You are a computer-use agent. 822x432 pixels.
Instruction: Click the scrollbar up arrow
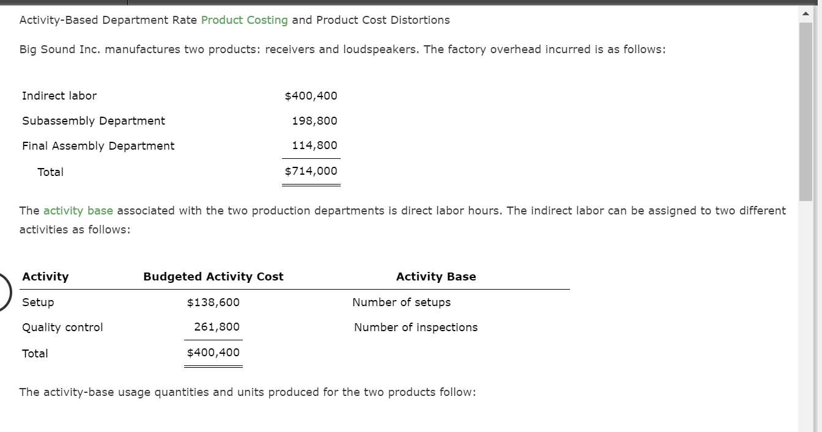(805, 12)
